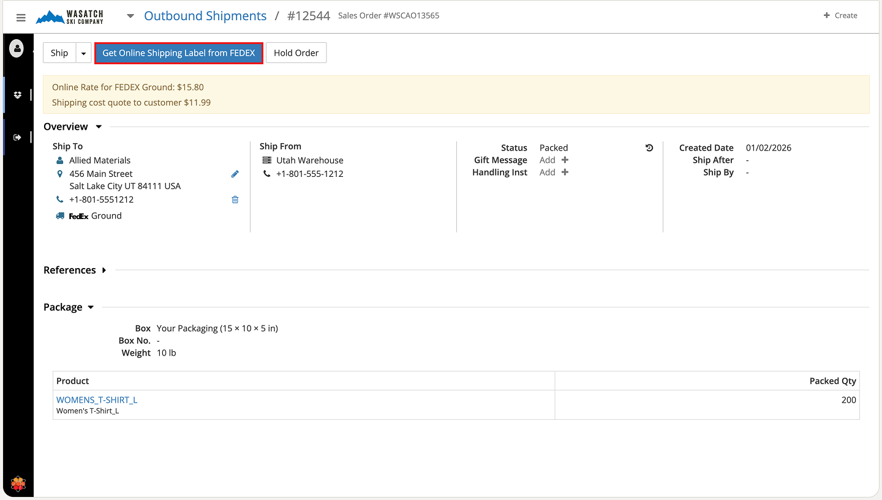Click the user profile avatar in sidebar
The image size is (882, 500).
click(17, 48)
